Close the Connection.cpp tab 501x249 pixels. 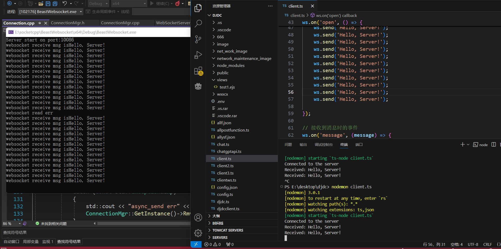(46, 23)
